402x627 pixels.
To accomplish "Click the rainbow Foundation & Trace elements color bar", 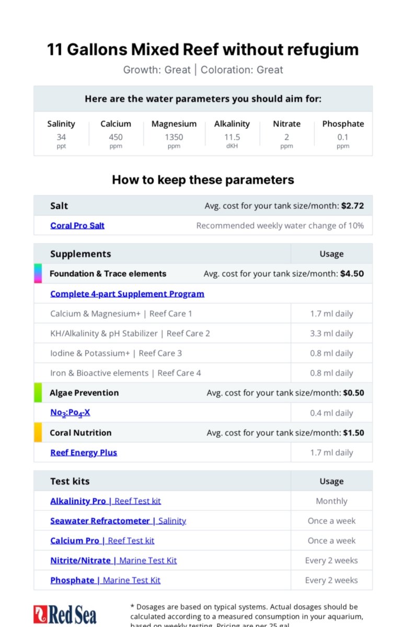I will point(38,273).
